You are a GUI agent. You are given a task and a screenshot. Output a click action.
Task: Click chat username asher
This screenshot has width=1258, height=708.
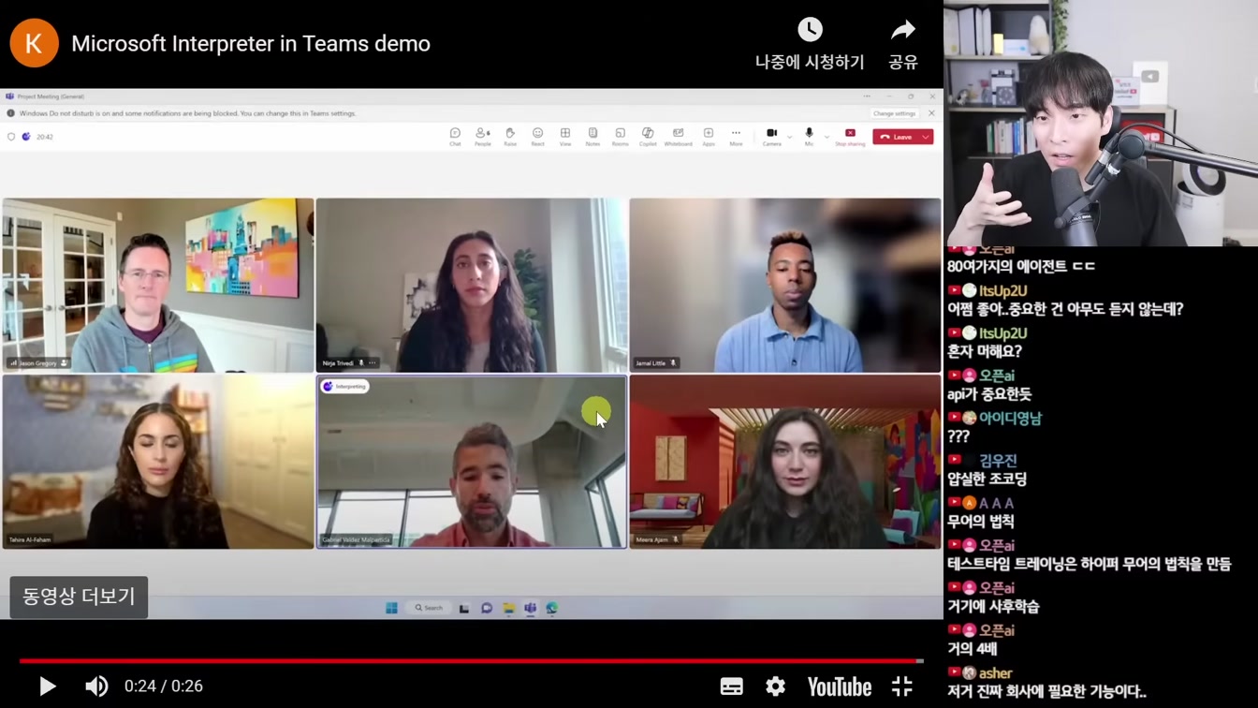(995, 672)
